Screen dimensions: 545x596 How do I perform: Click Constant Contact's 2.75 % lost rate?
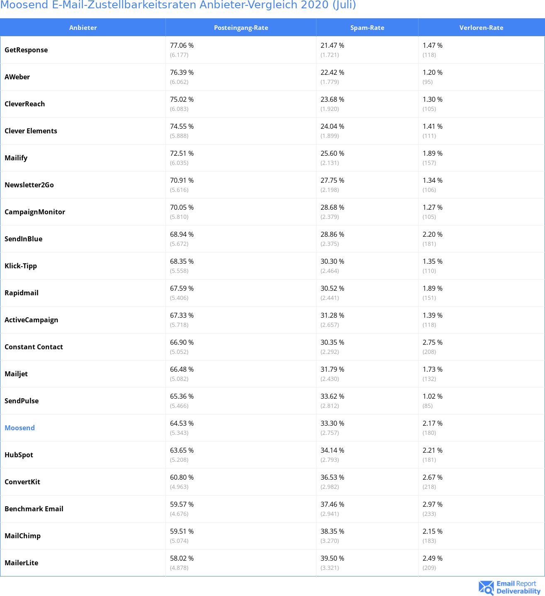[433, 342]
